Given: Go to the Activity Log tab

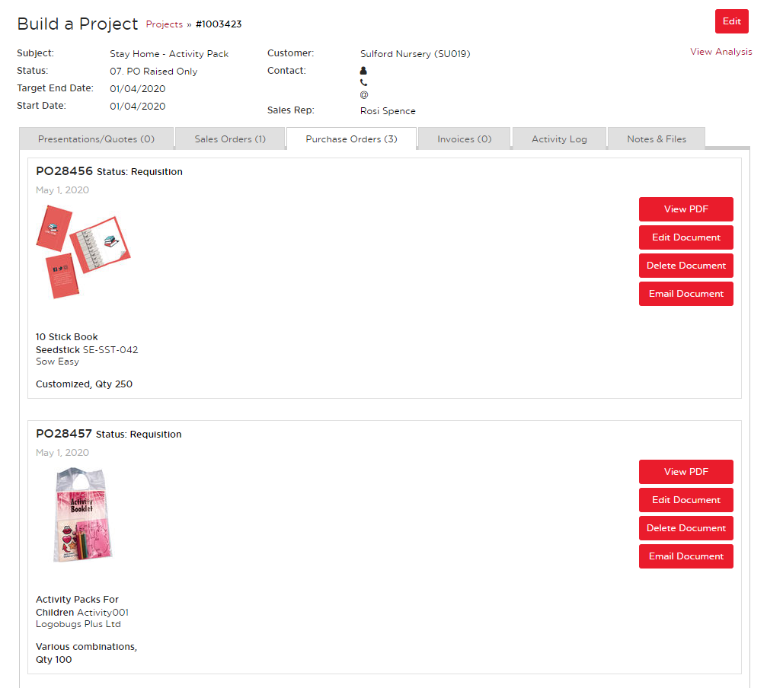Looking at the screenshot, I should 559,139.
